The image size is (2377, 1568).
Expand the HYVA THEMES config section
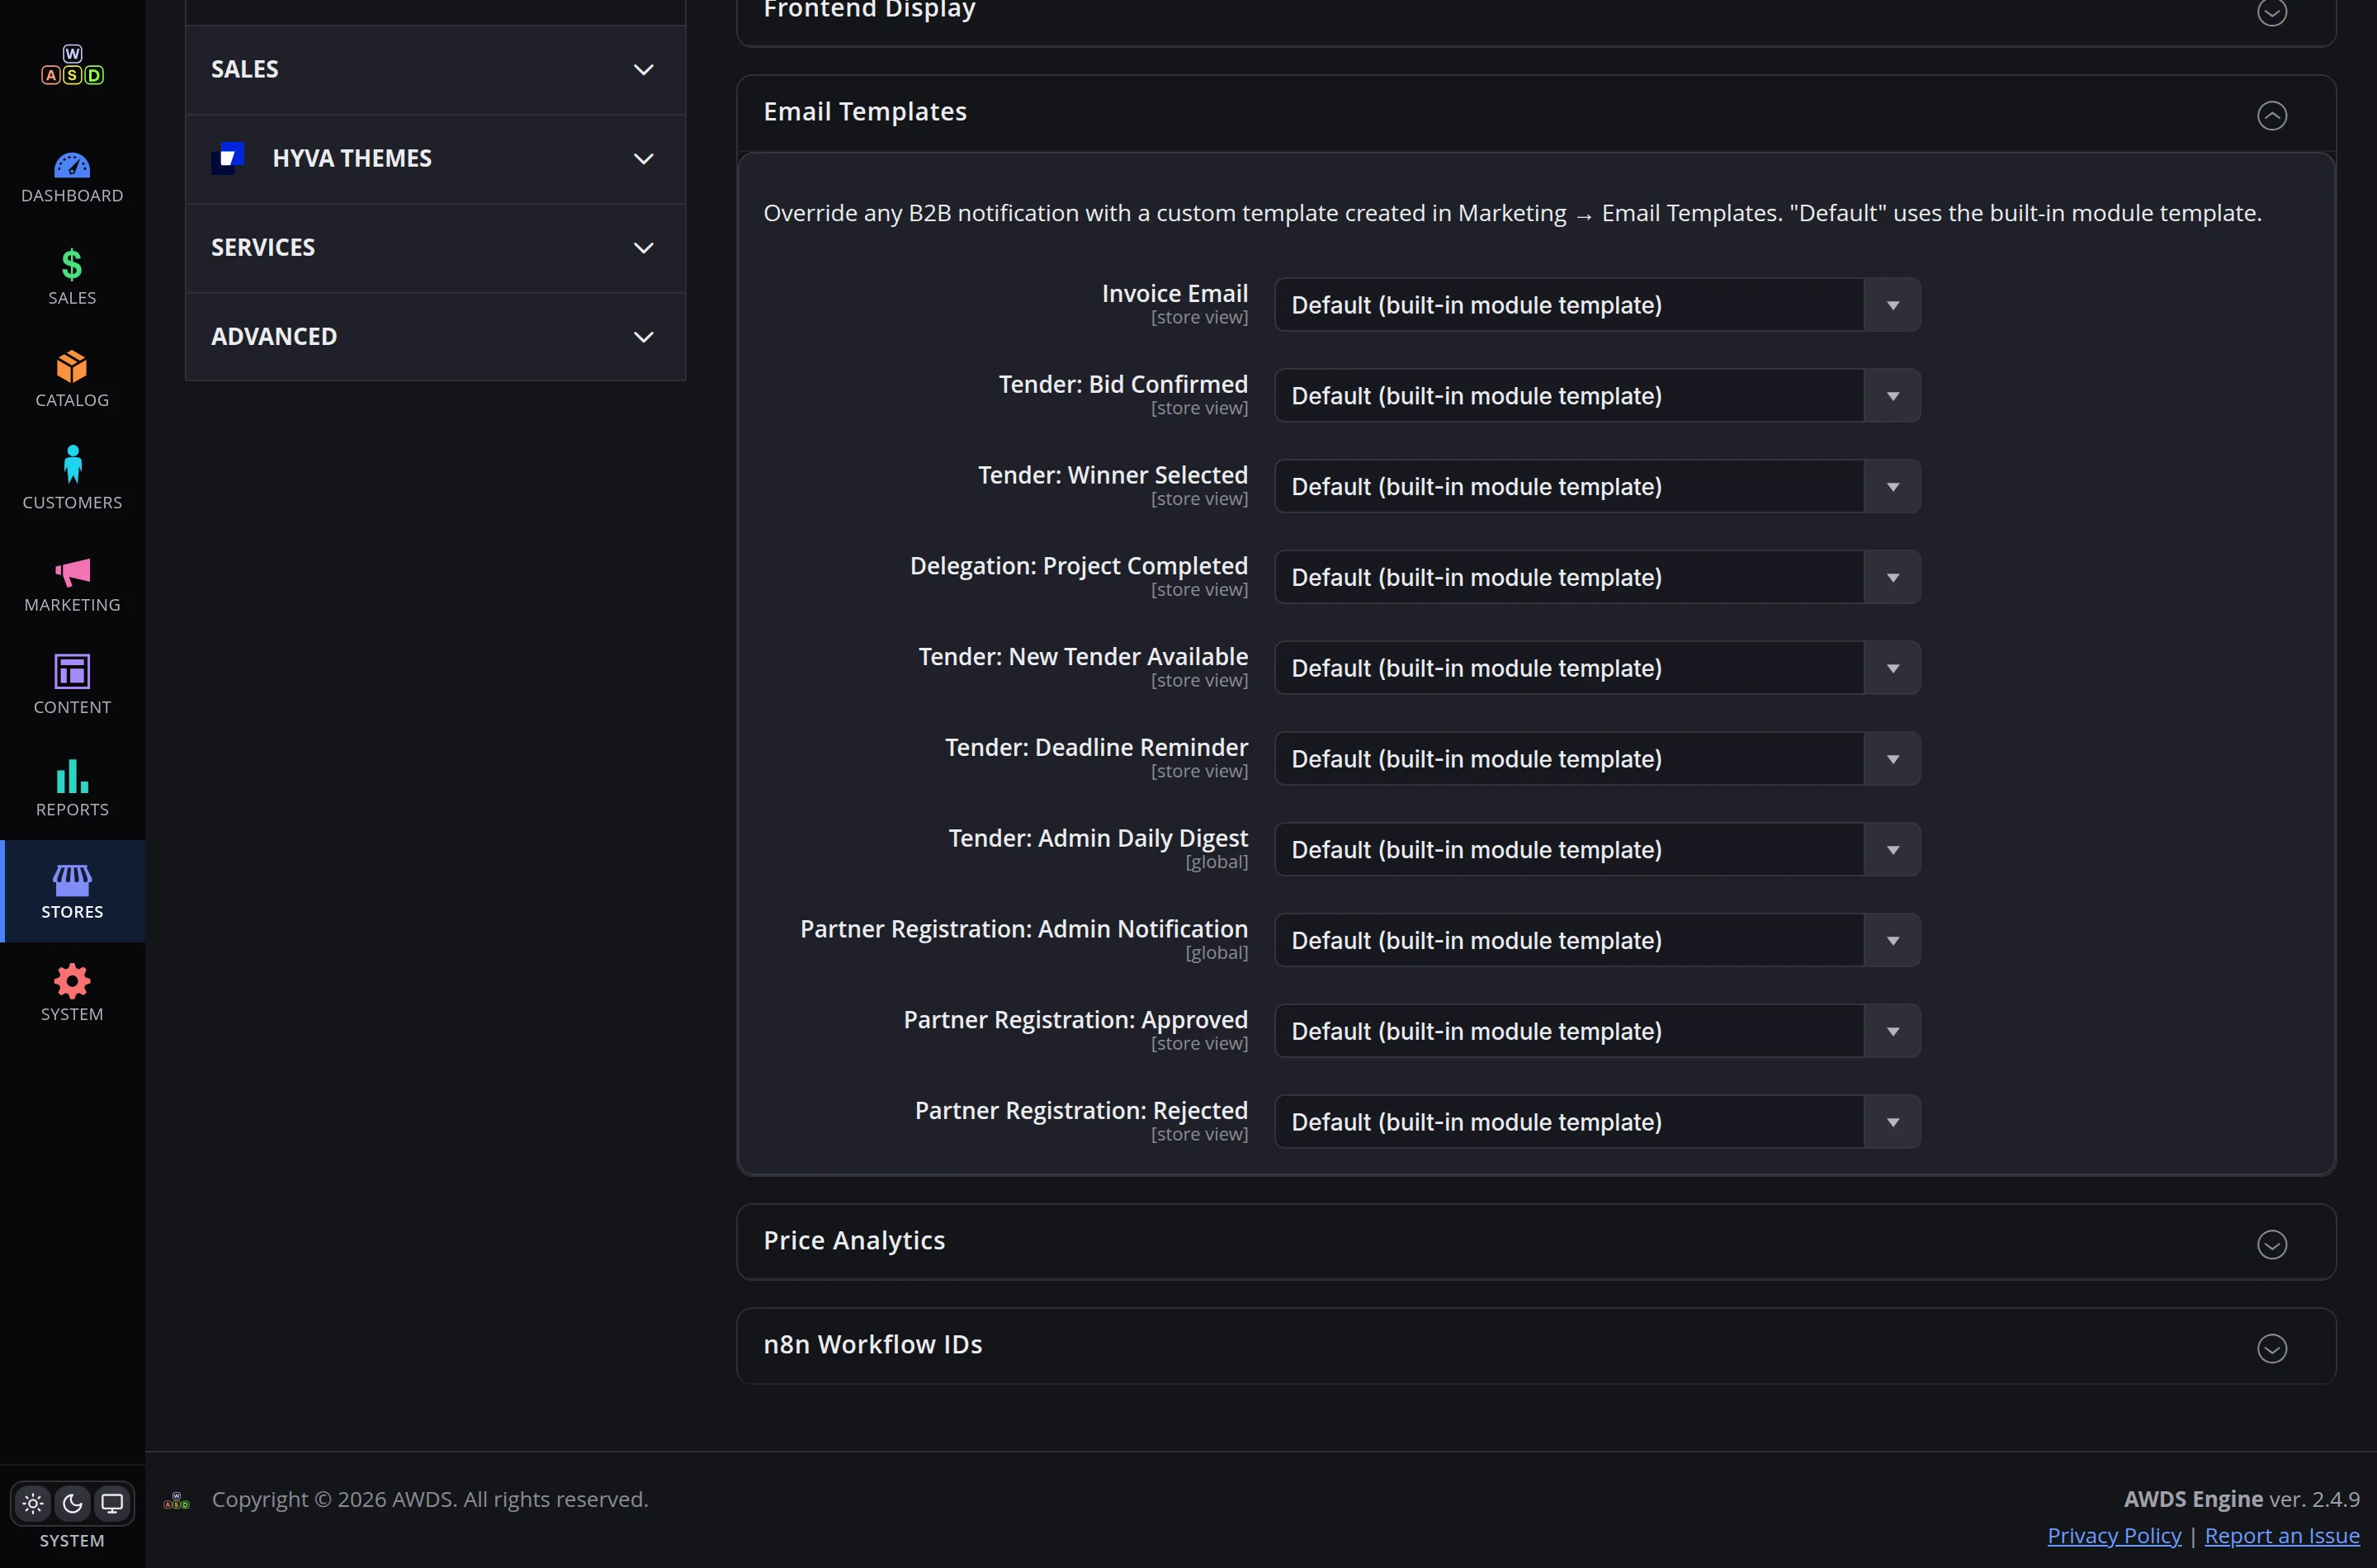coord(435,158)
